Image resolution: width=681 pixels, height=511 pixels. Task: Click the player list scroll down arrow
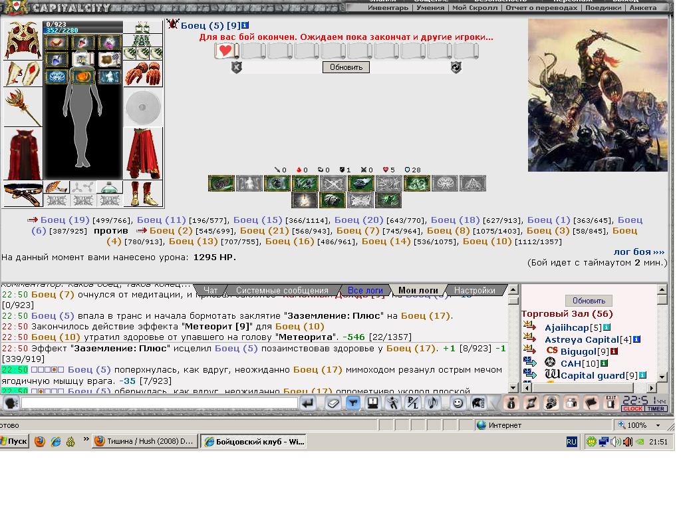pos(662,377)
